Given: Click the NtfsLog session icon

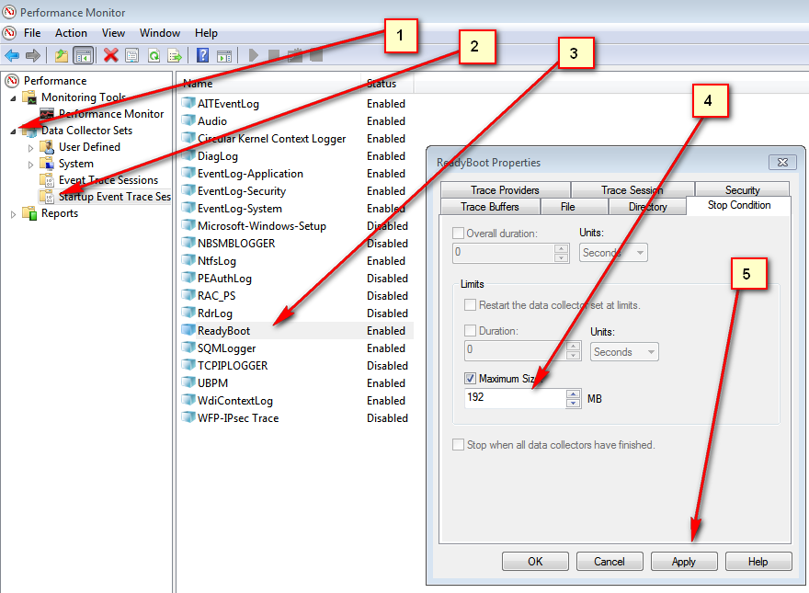Looking at the screenshot, I should pos(188,260).
